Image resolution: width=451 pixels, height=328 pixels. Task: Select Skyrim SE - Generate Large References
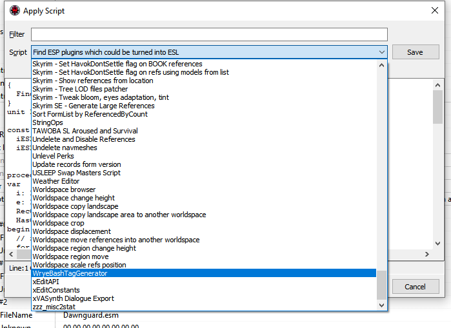94,106
